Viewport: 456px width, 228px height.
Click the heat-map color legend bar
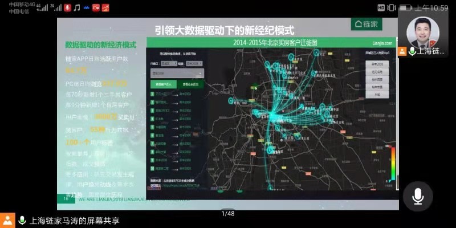[393, 164]
